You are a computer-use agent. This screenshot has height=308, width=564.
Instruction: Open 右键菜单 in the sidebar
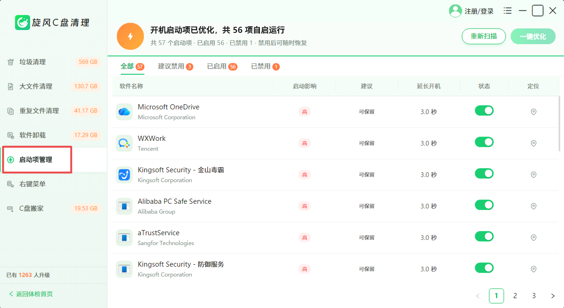[x=54, y=184]
